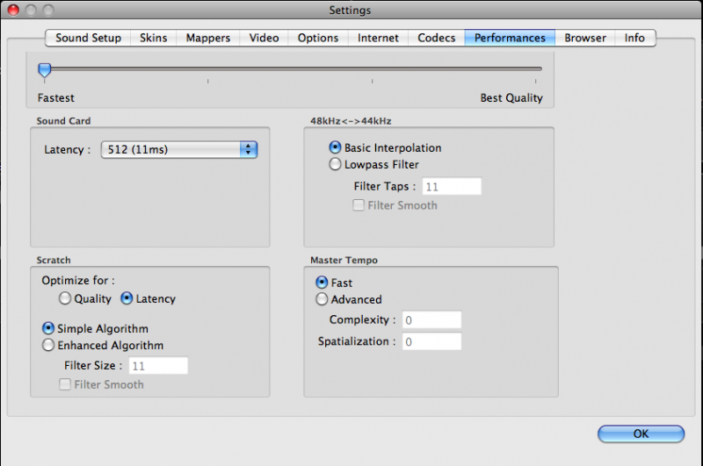Go to the Video tab
The width and height of the screenshot is (703, 466).
point(264,38)
